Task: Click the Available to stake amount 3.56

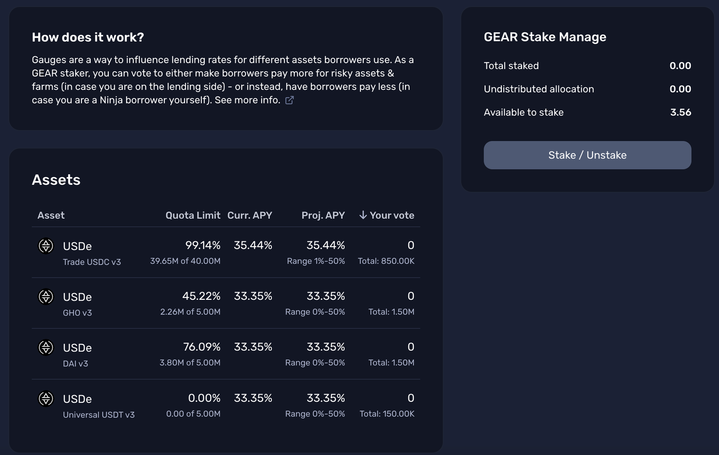Action: (681, 113)
